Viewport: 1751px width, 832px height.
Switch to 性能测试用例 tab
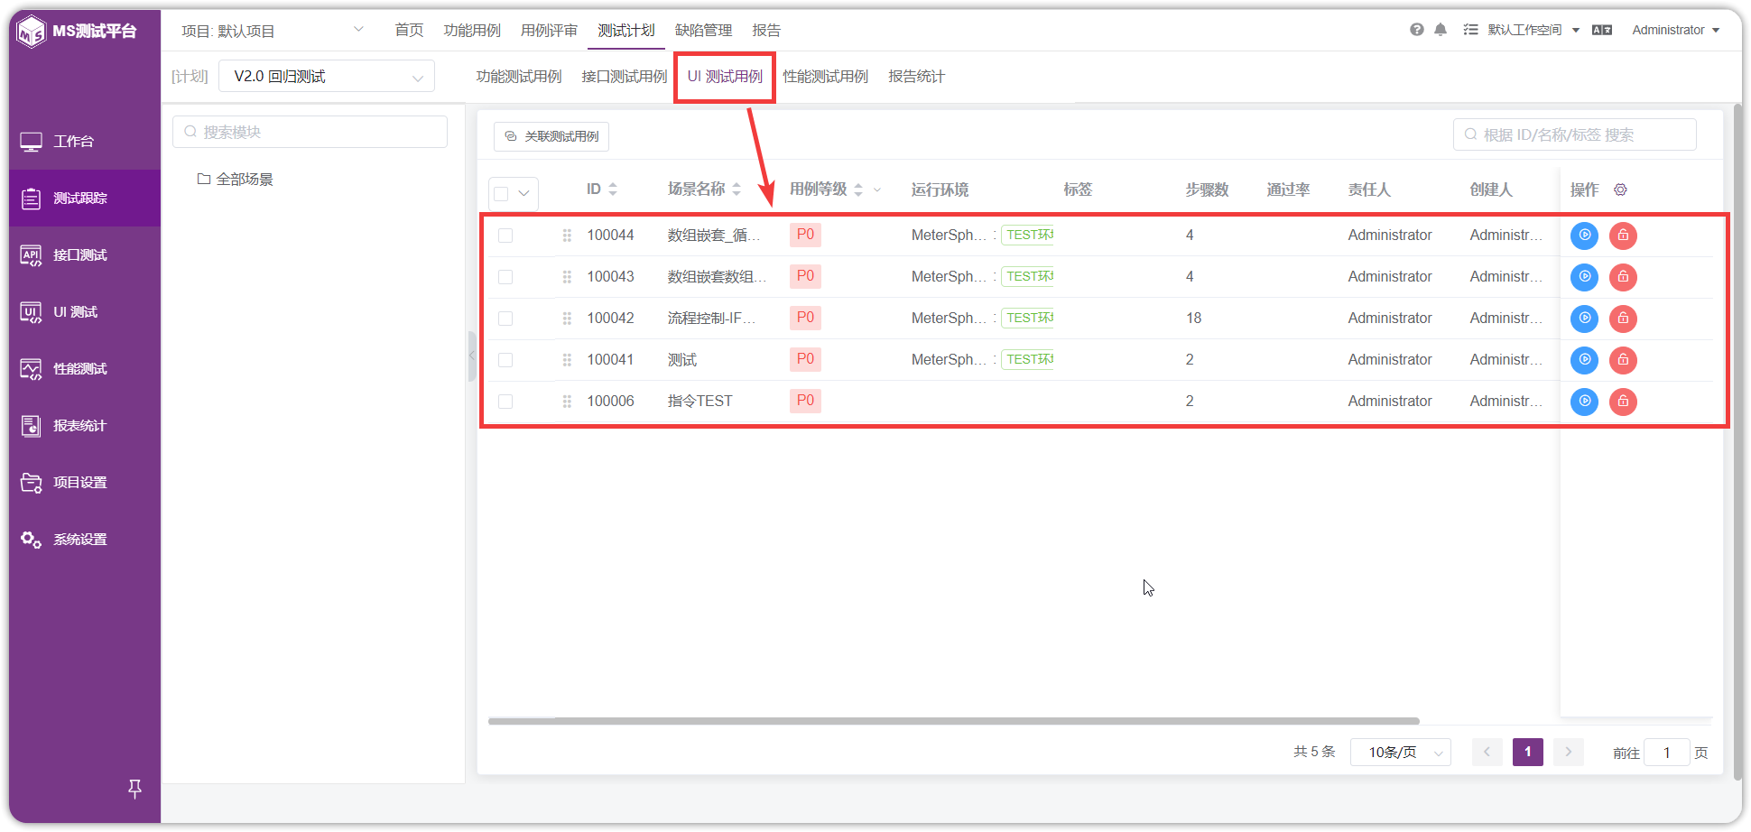click(x=825, y=77)
